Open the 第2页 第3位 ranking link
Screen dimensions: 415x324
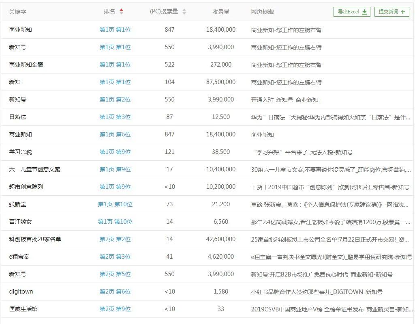click(115, 257)
